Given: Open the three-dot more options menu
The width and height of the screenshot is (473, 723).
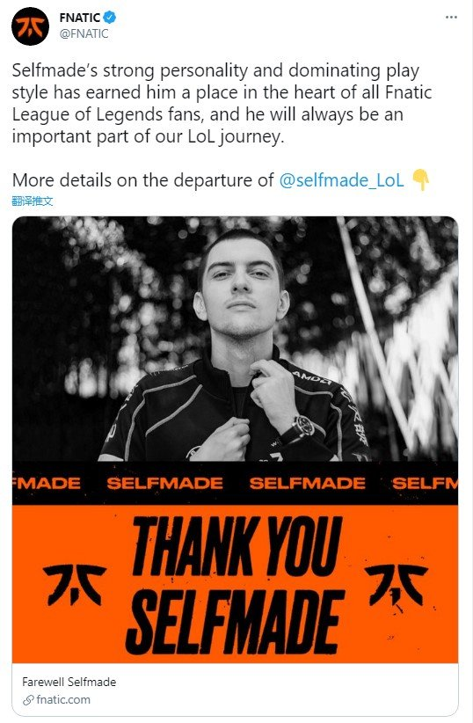Looking at the screenshot, I should point(451,18).
